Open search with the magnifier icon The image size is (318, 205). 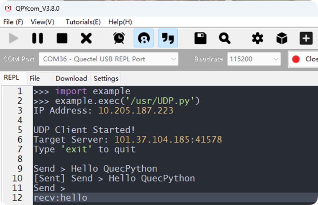tap(224, 38)
